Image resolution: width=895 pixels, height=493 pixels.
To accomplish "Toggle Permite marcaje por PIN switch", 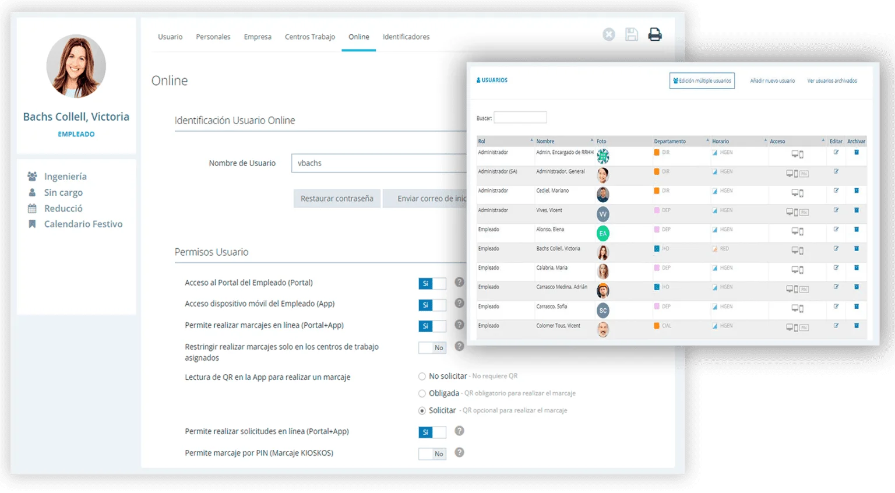I will [x=432, y=454].
